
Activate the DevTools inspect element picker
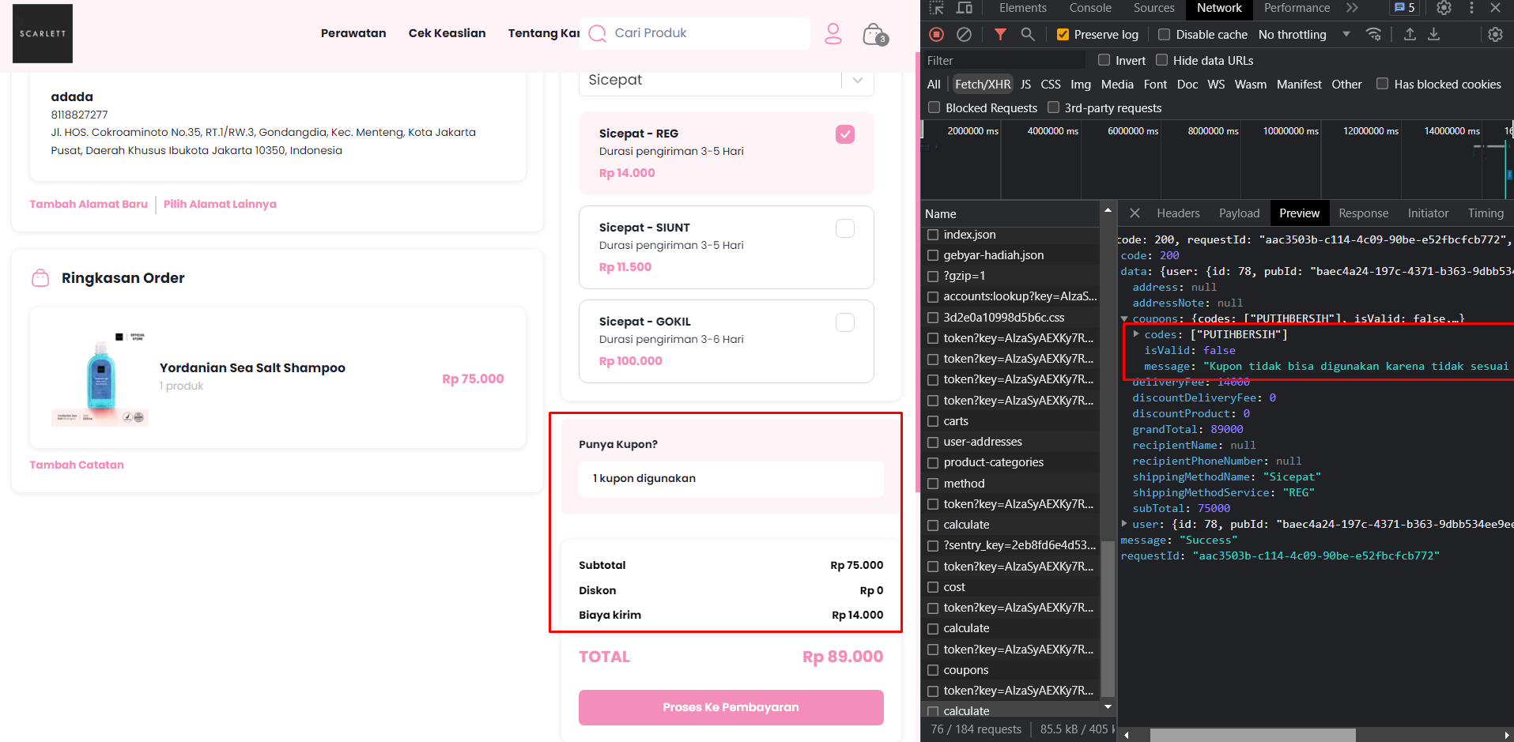[x=937, y=8]
